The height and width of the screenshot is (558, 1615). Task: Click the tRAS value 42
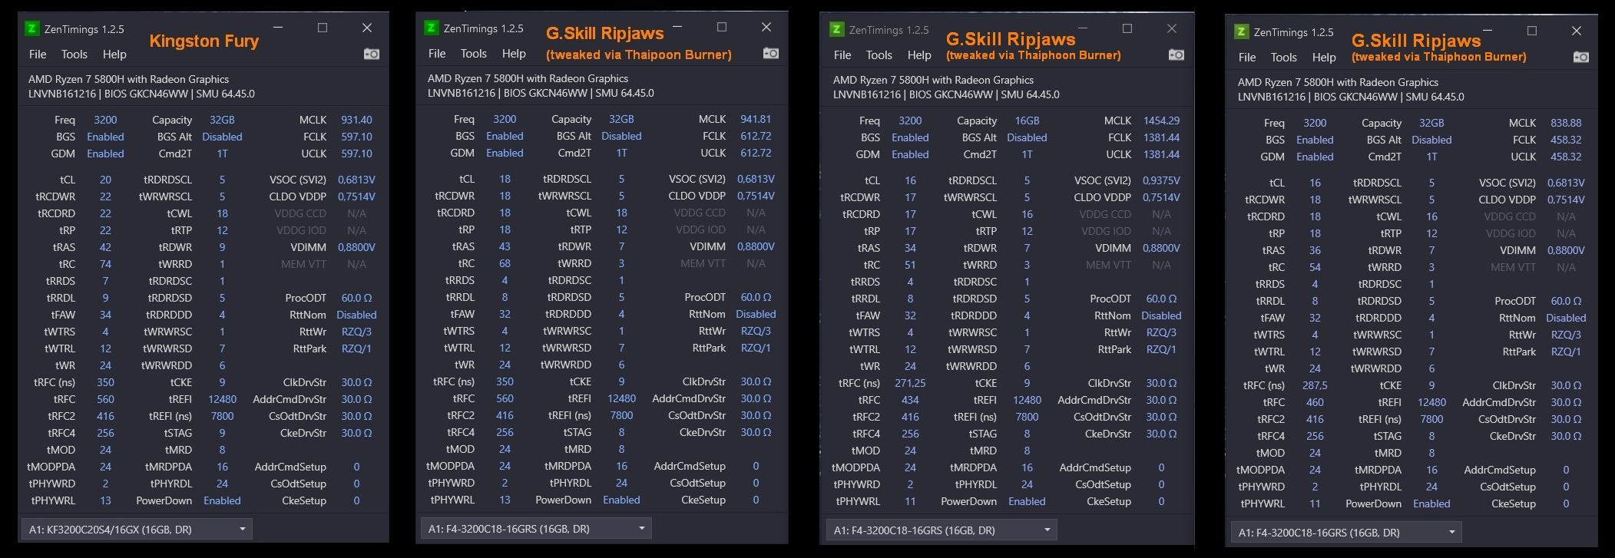[105, 247]
